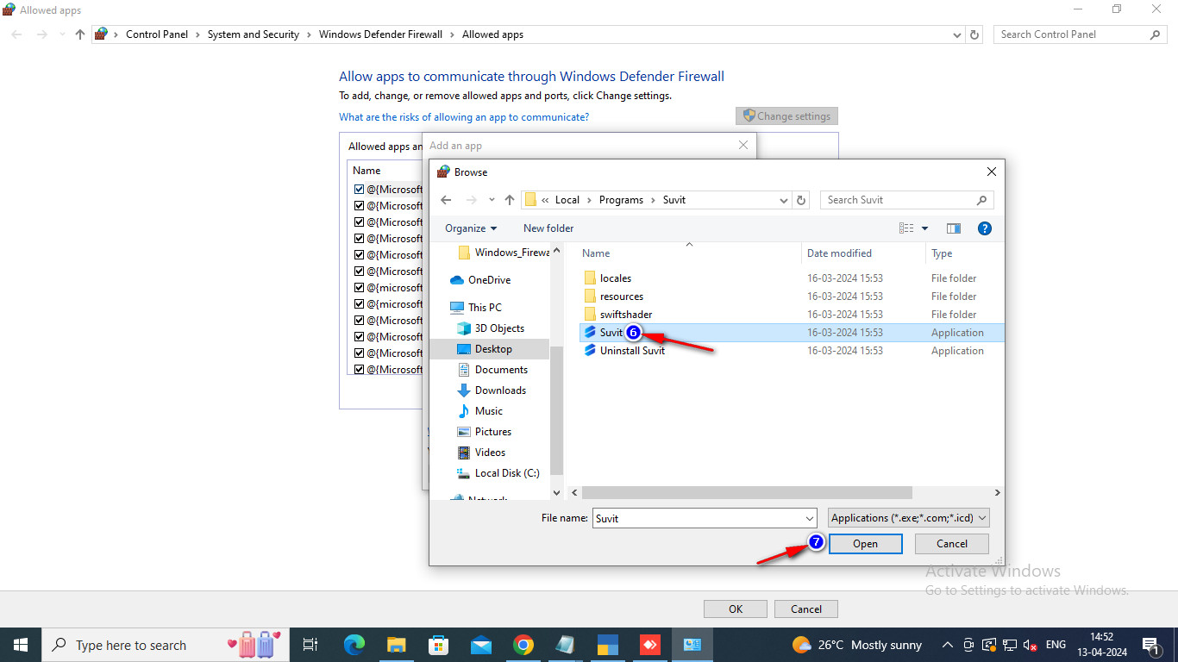1178x662 pixels.
Task: Click the file list horizontal scrollbar
Action: 747,493
